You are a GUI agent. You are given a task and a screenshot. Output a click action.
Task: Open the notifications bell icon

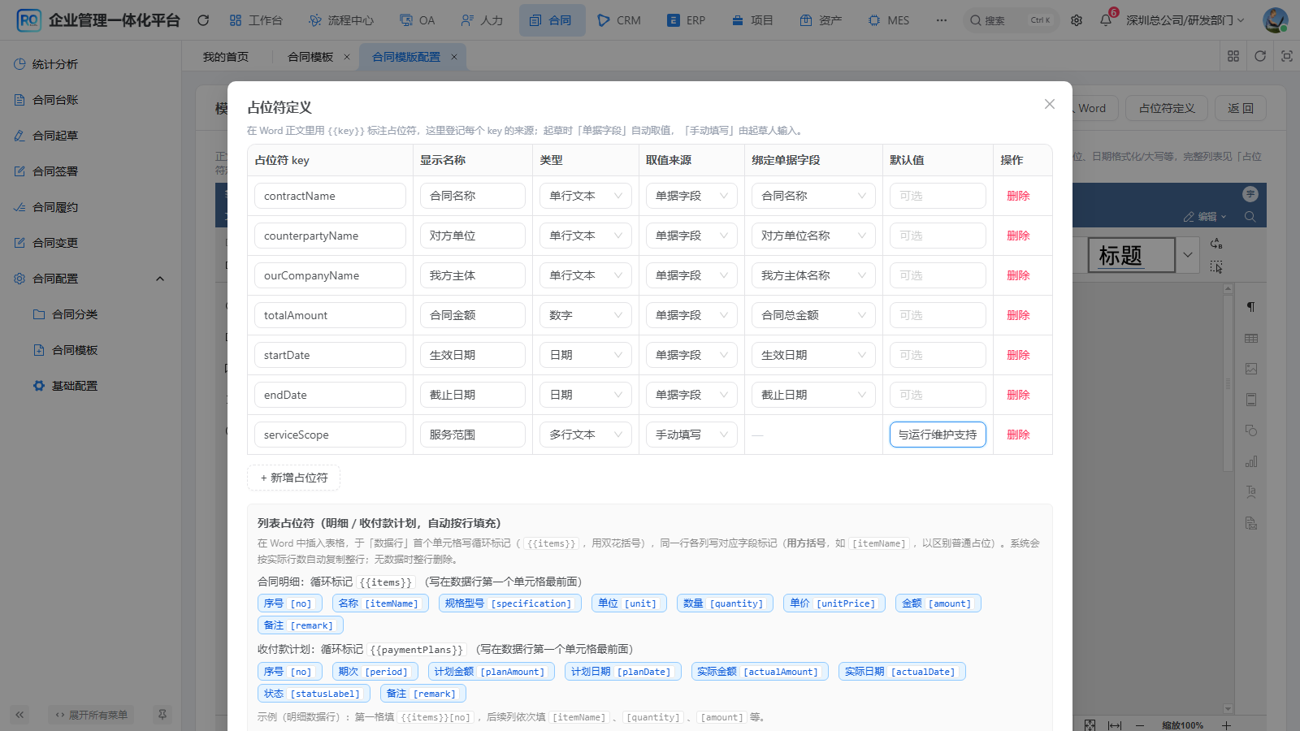click(x=1106, y=20)
